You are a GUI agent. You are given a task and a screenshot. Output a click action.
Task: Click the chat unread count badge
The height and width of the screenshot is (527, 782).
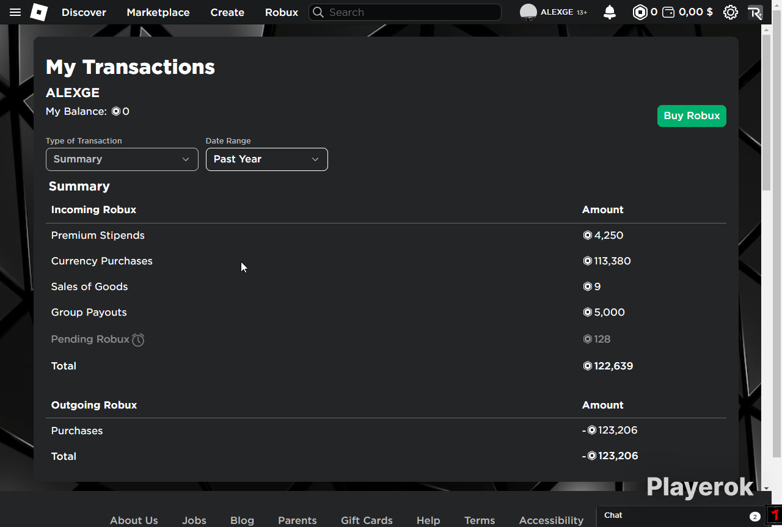click(755, 517)
